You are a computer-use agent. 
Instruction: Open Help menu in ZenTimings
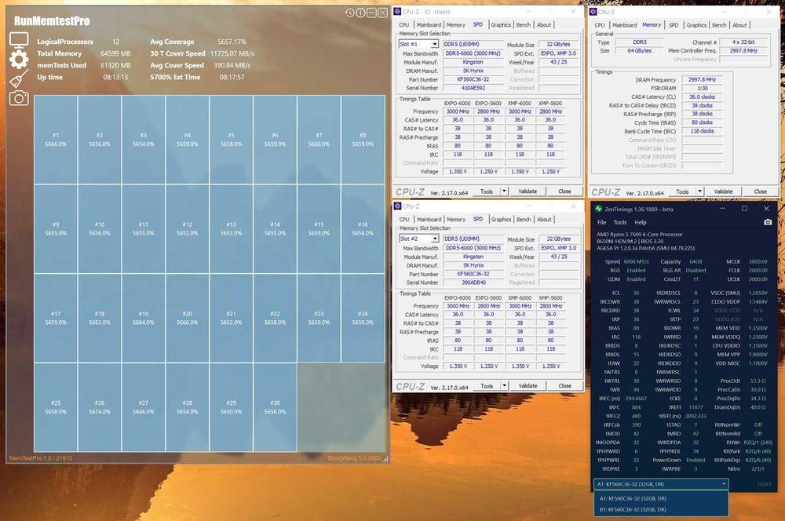point(641,222)
